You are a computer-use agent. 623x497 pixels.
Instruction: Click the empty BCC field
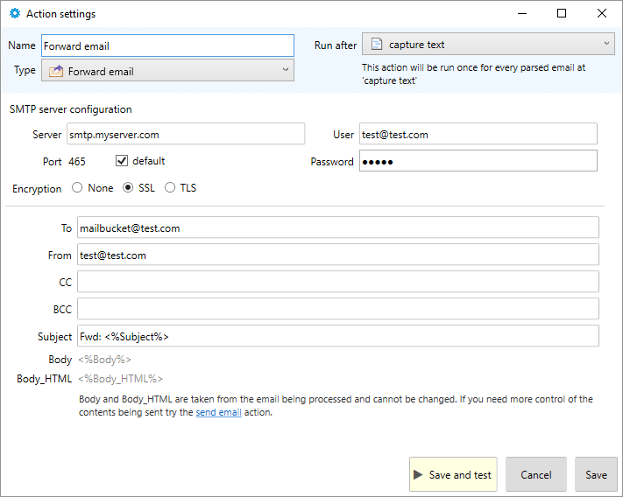tap(338, 309)
